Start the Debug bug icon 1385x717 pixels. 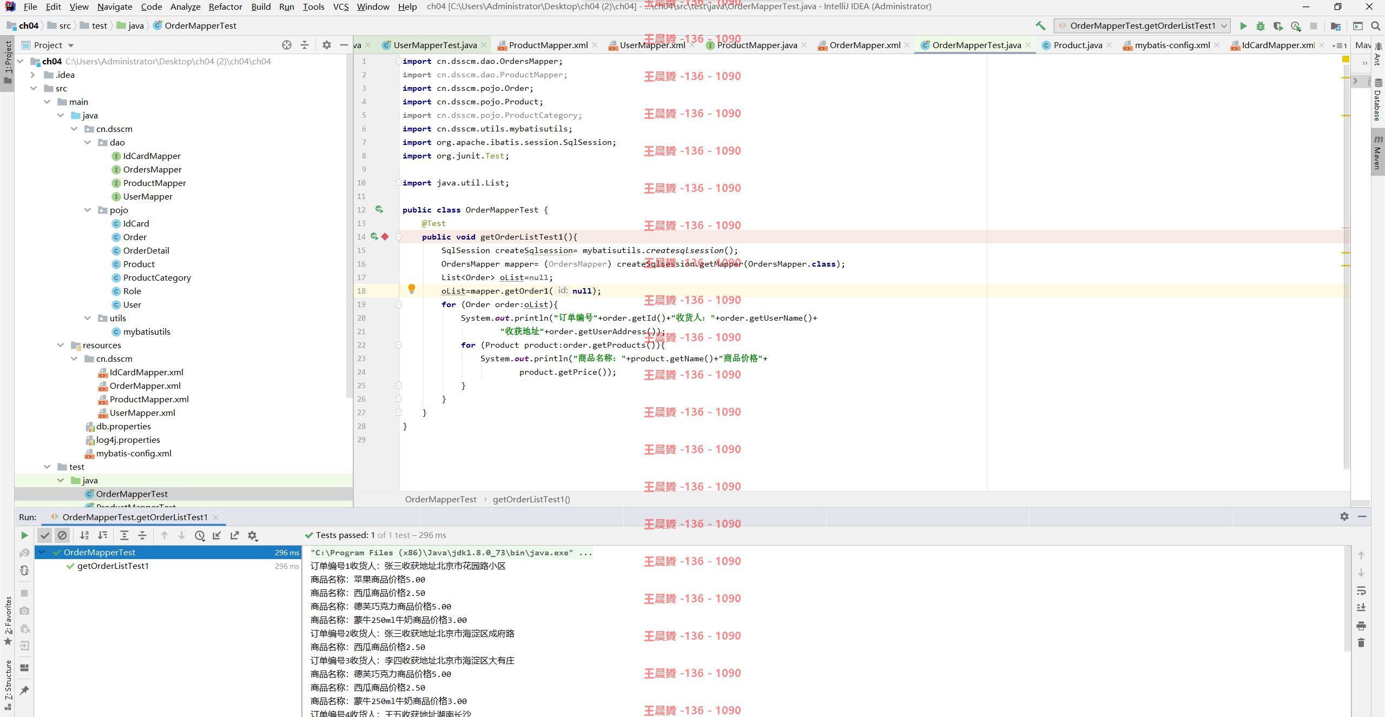[1261, 26]
